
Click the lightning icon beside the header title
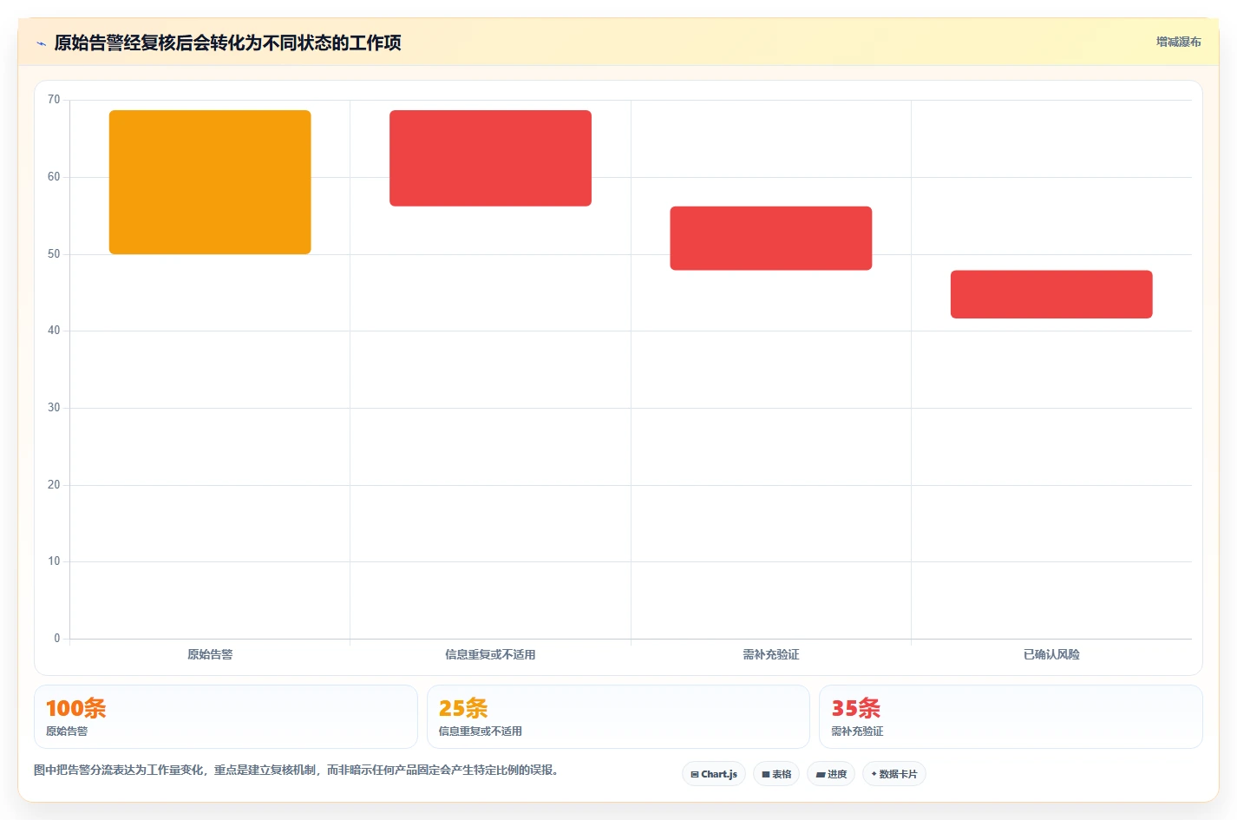coord(41,43)
